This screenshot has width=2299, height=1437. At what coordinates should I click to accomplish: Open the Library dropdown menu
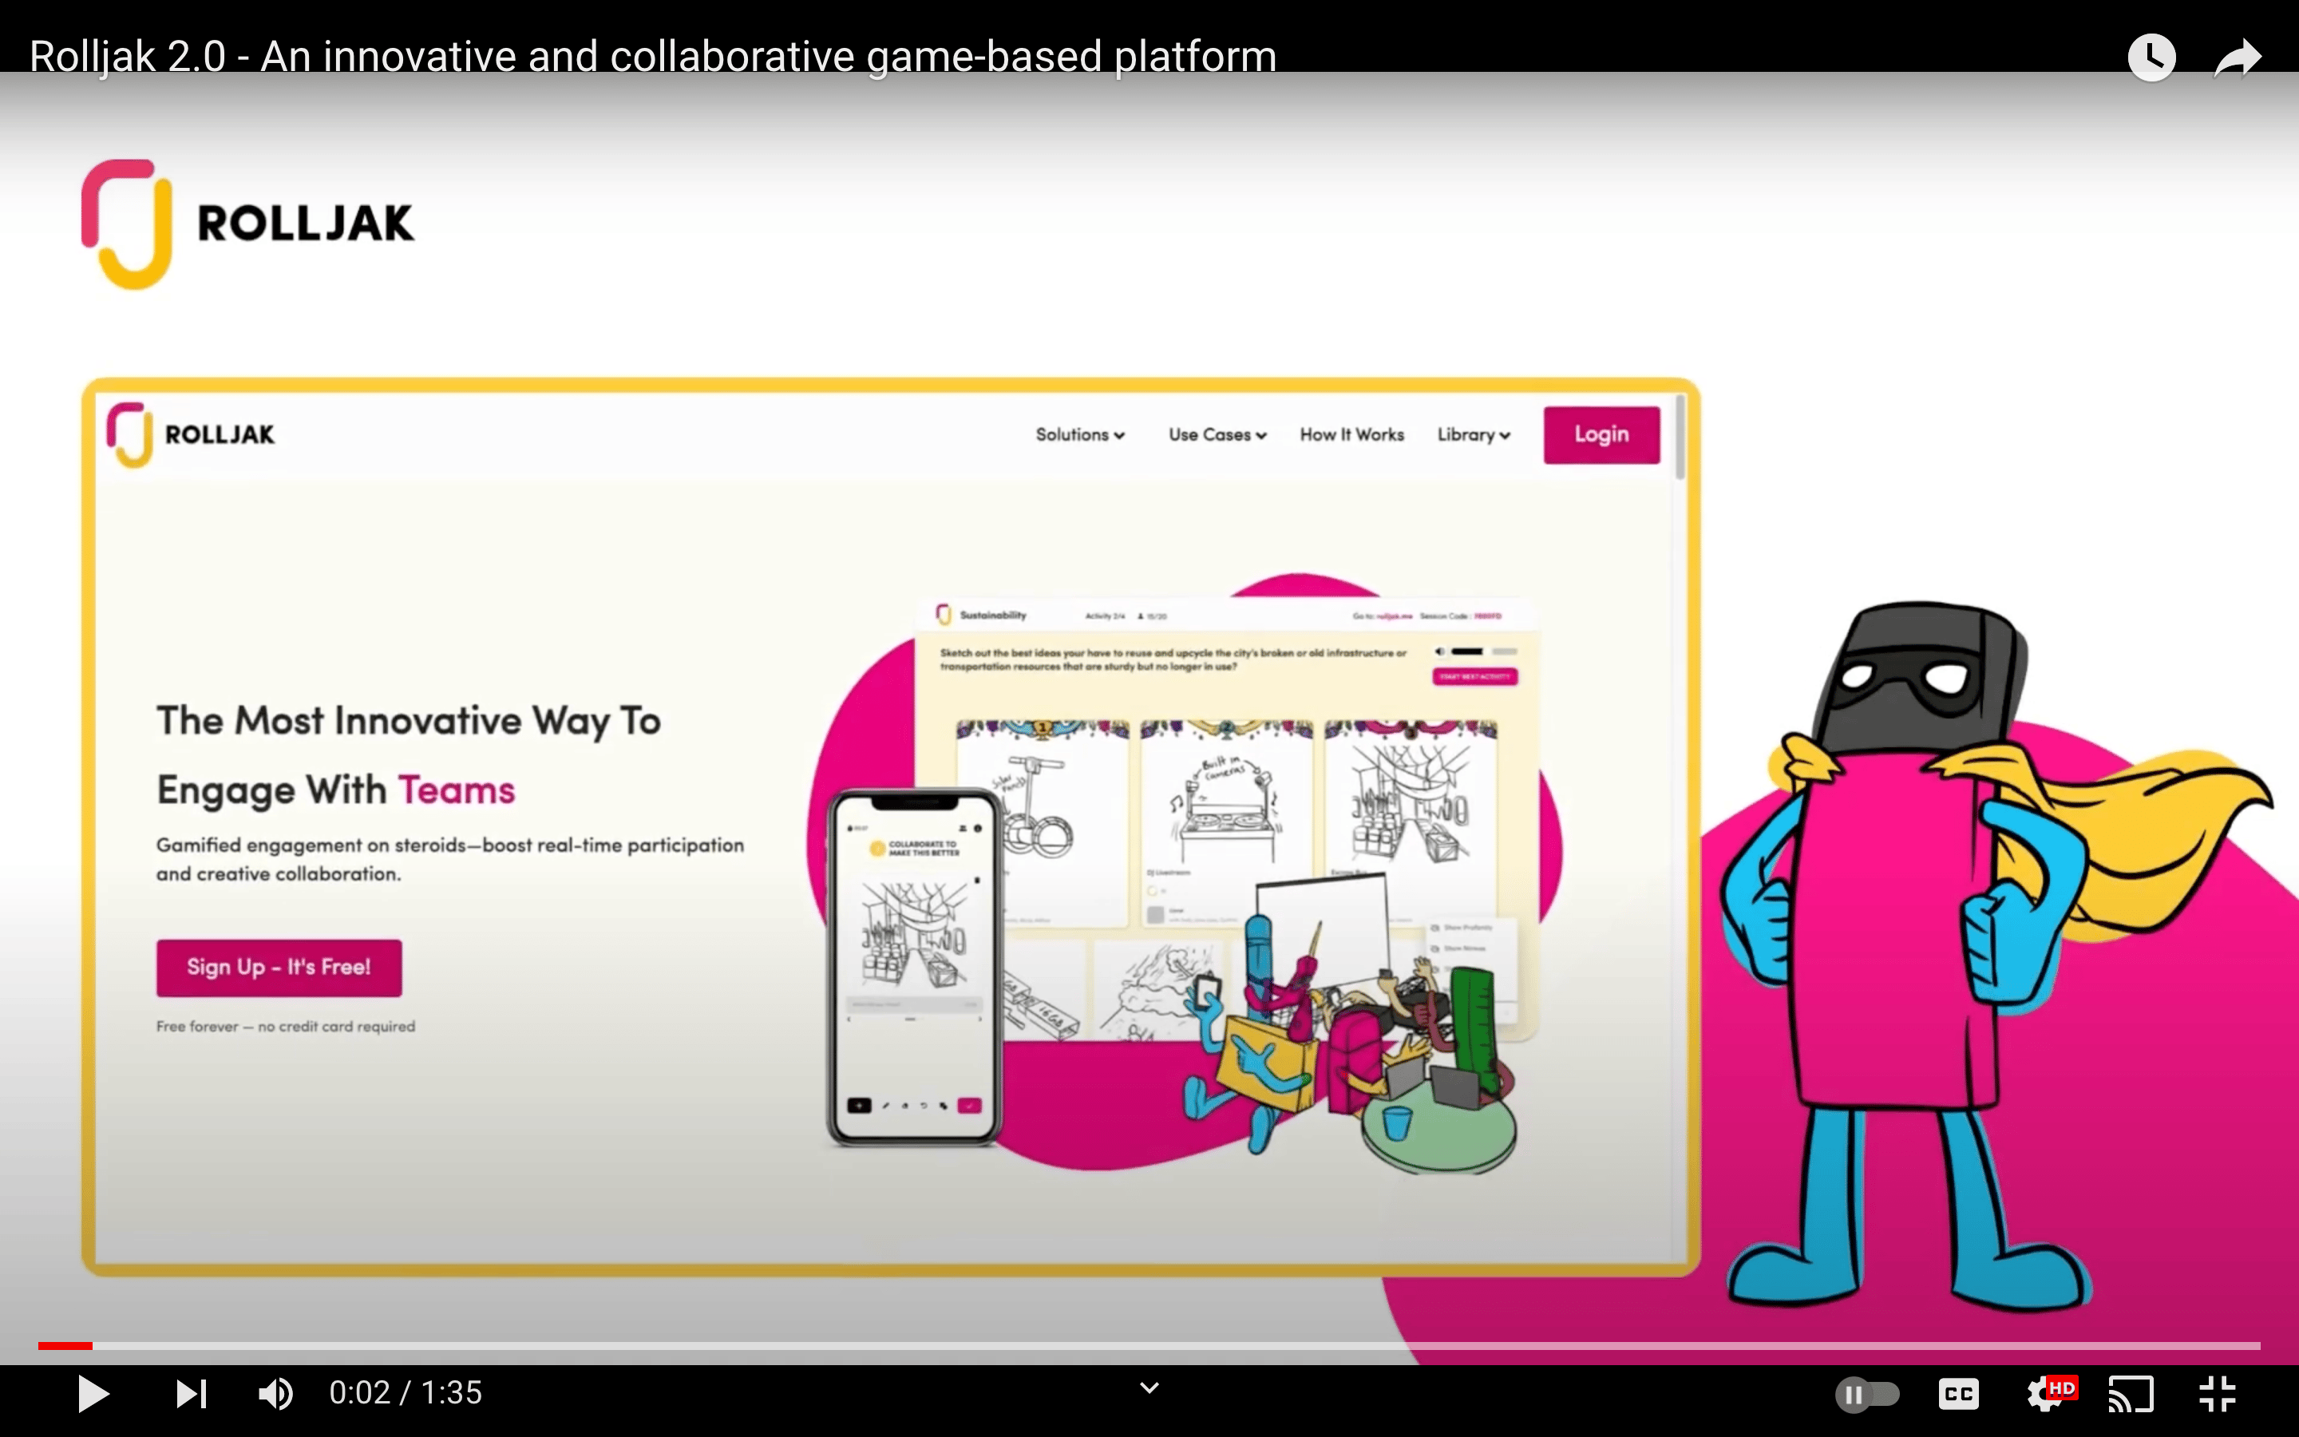point(1473,434)
